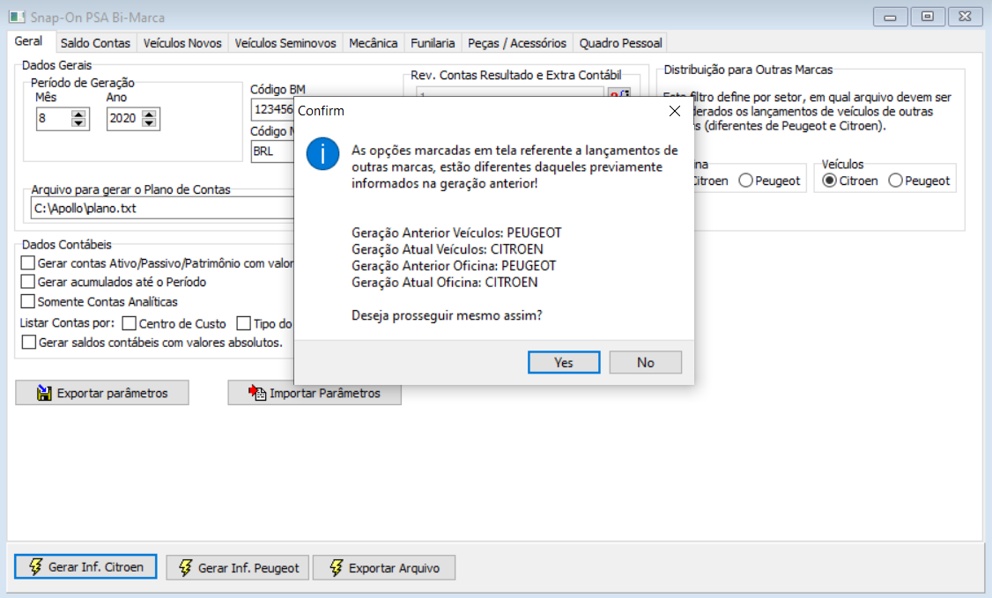Click the Mês input field
Screen dimensions: 992x598
(x=55, y=118)
